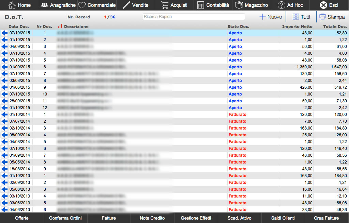Click the Esci exit icon
349x223 pixels.
pyautogui.click(x=323, y=5)
